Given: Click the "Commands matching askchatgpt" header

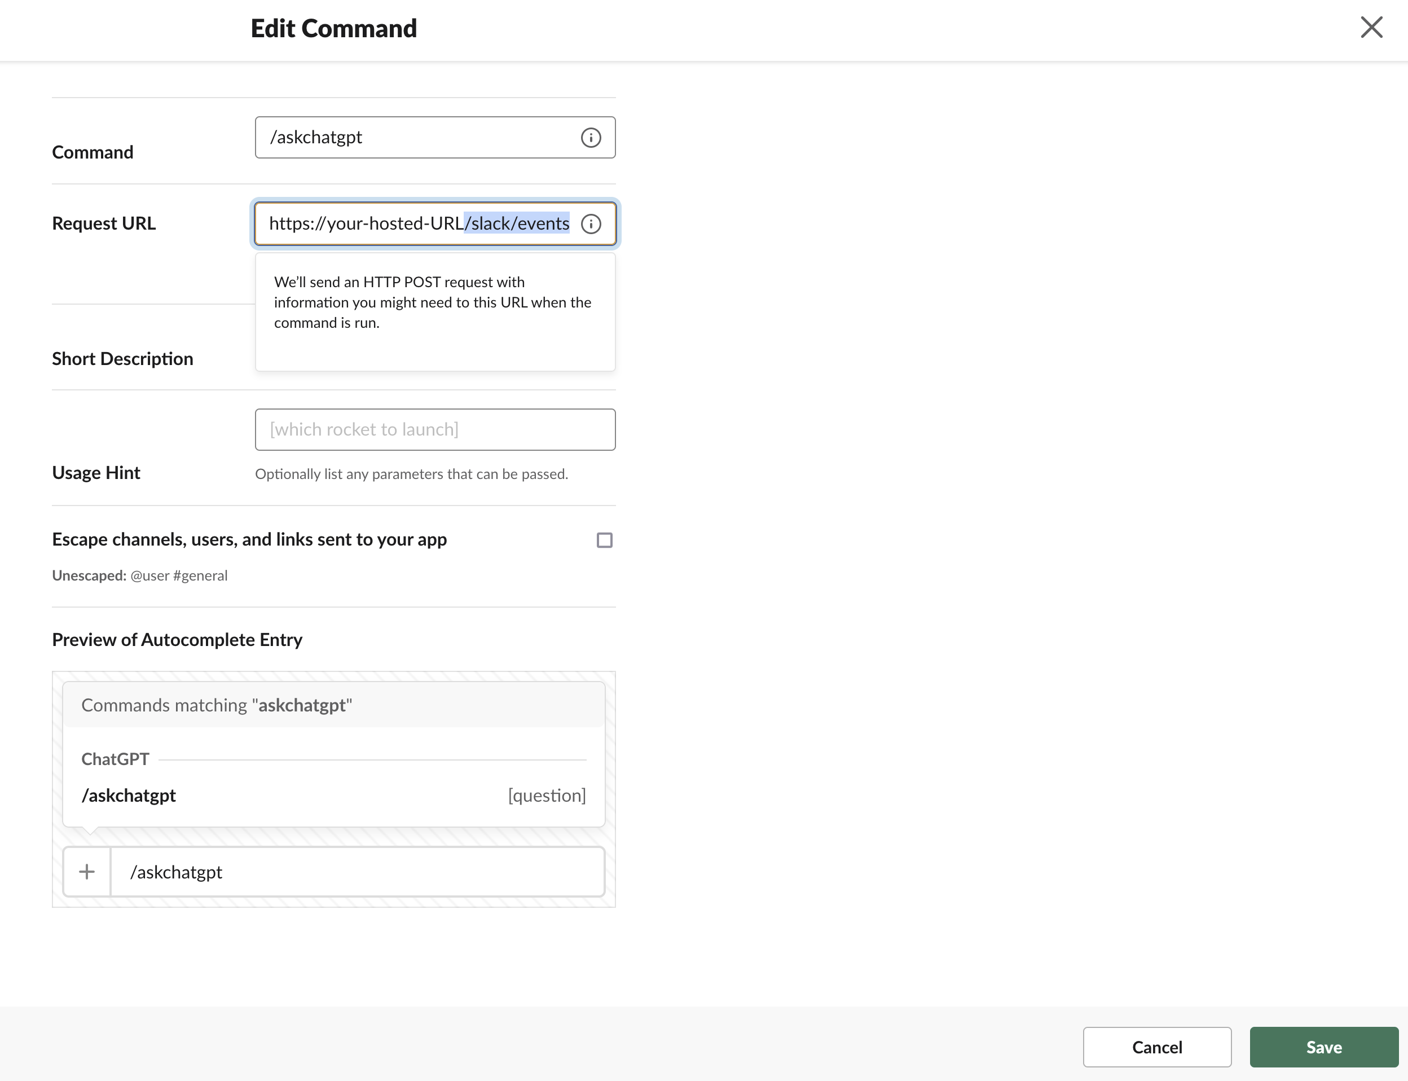Looking at the screenshot, I should pyautogui.click(x=217, y=705).
